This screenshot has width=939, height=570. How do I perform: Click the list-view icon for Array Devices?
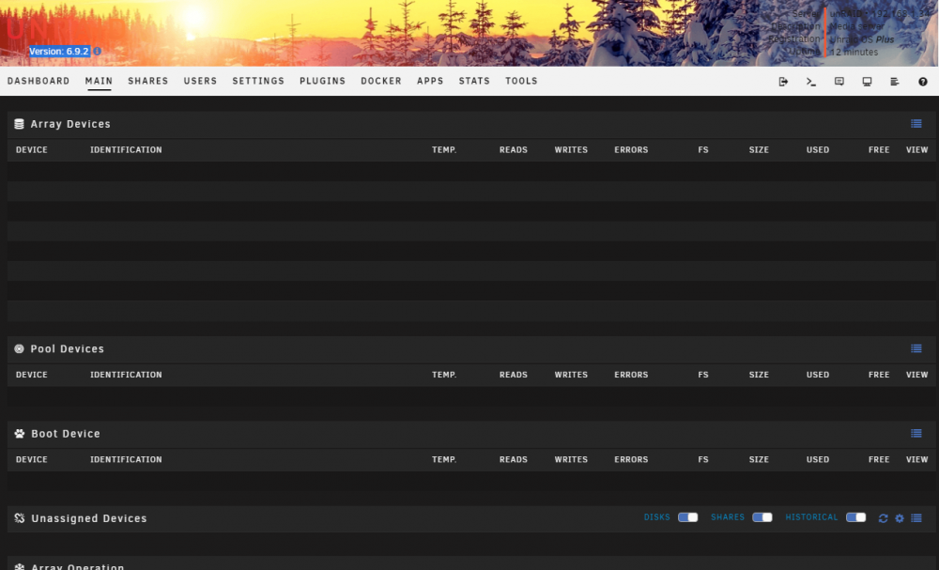point(916,123)
